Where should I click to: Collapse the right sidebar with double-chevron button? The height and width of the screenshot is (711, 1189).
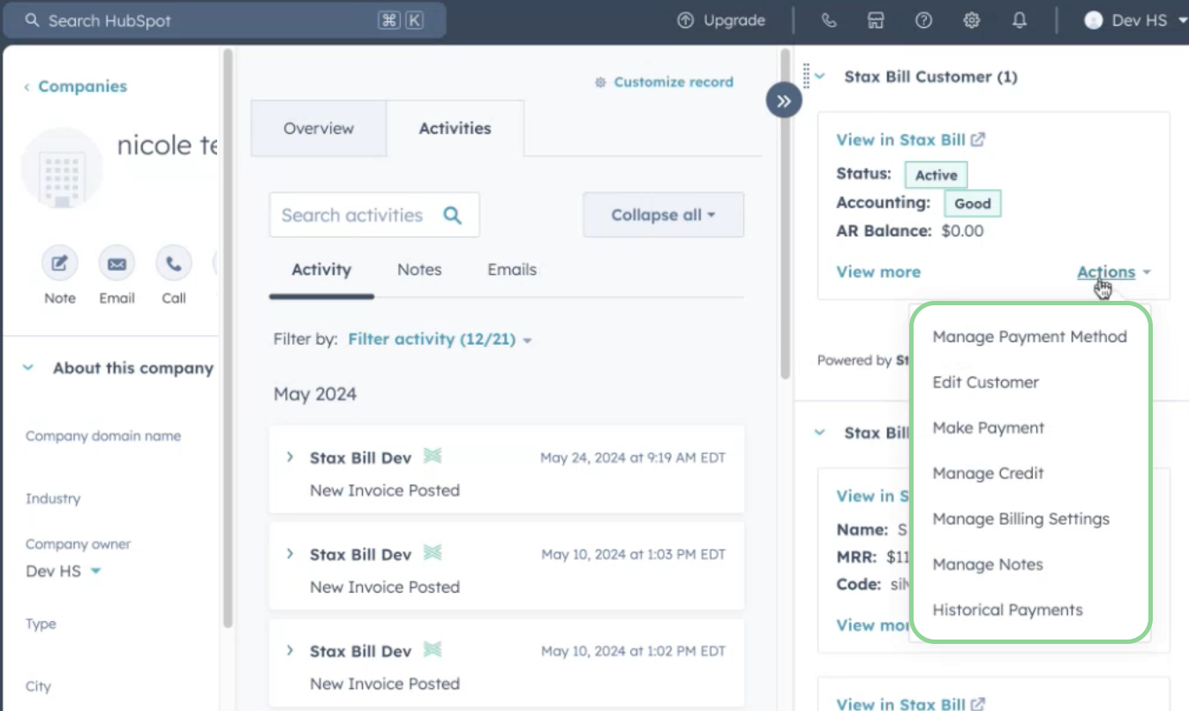click(784, 101)
